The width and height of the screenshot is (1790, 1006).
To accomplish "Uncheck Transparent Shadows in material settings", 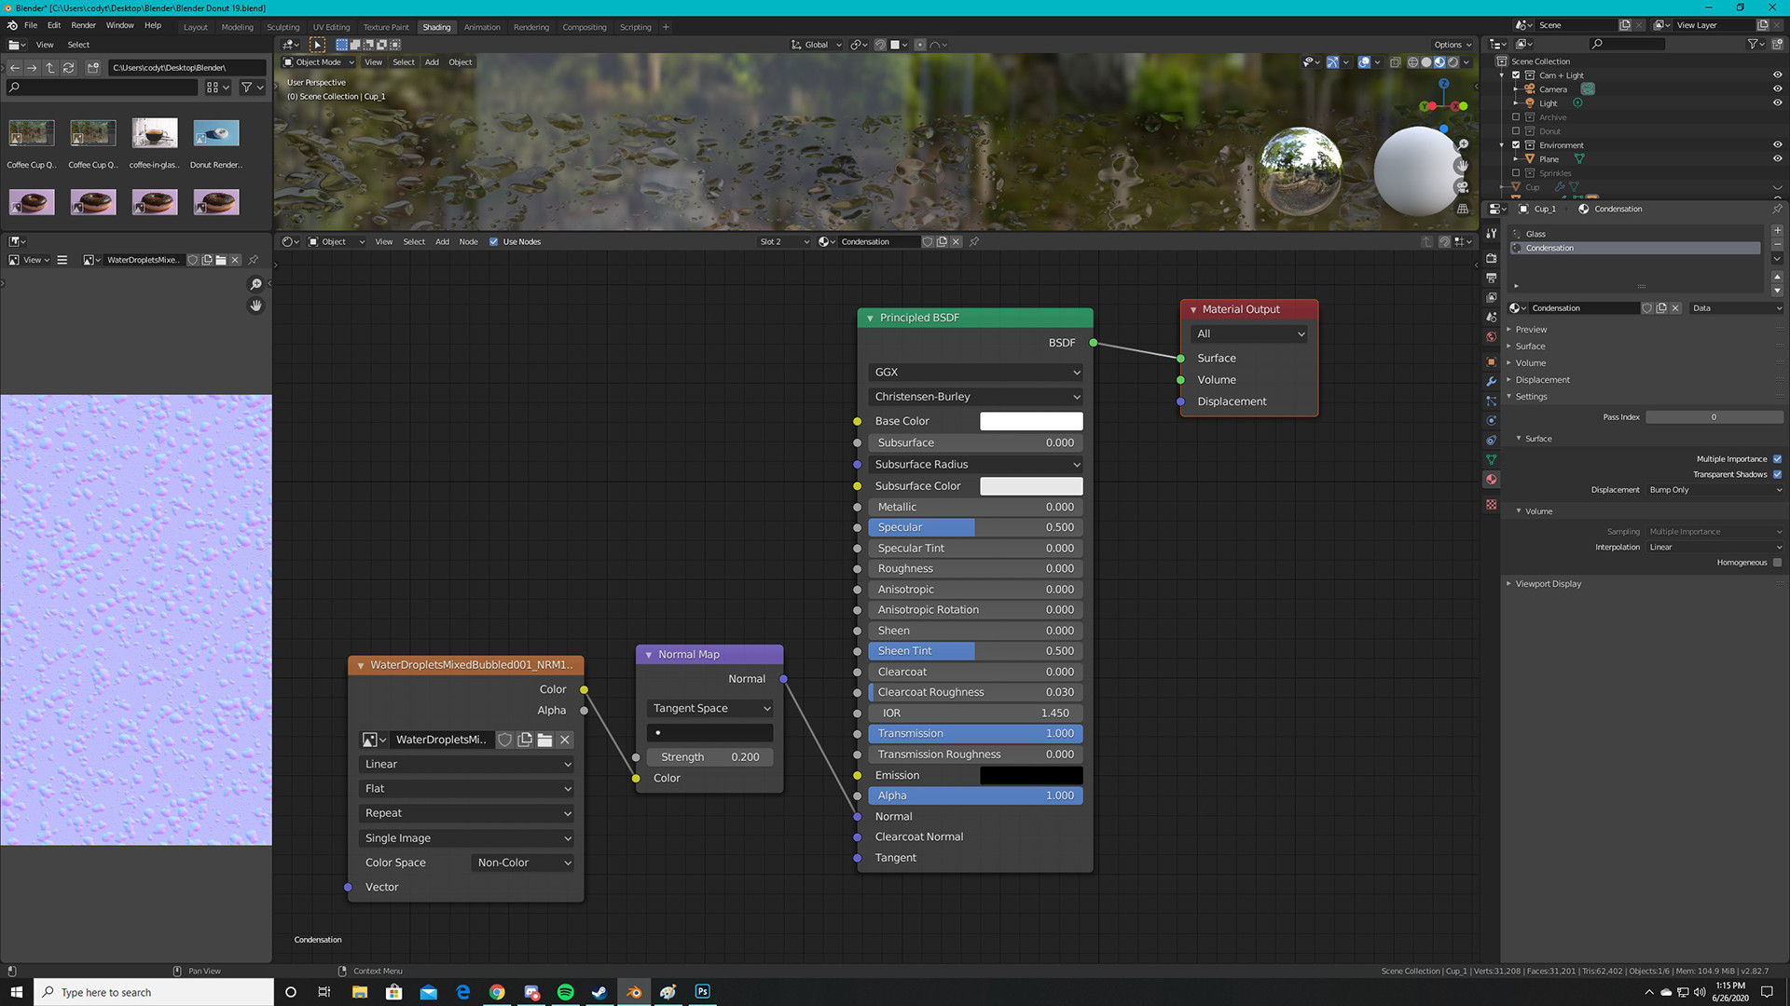I will tap(1777, 474).
